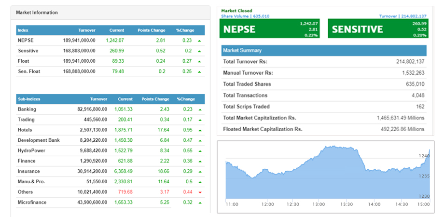Click the 11:00 time label on chart
Image resolution: width=444 pixels, height=217 pixels.
point(231,204)
